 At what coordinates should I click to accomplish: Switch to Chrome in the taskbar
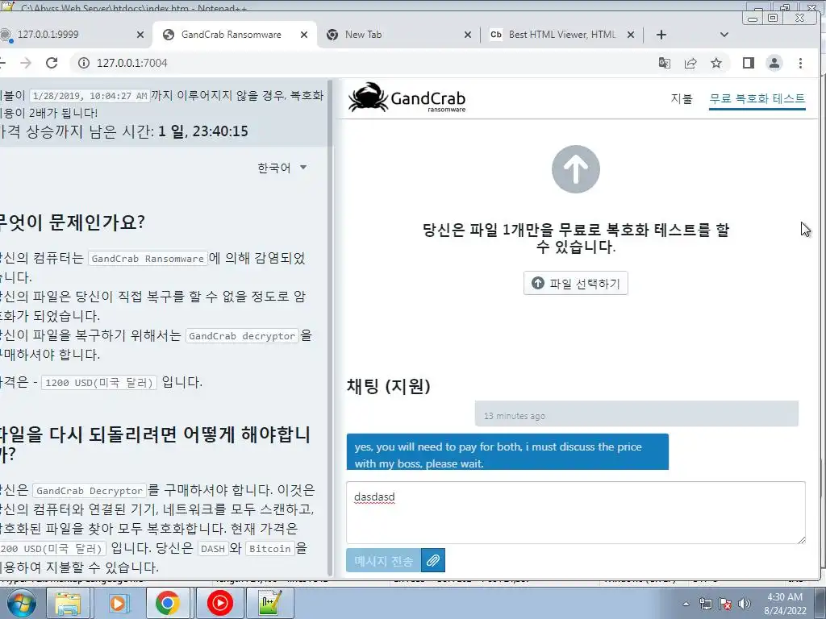[x=168, y=603]
